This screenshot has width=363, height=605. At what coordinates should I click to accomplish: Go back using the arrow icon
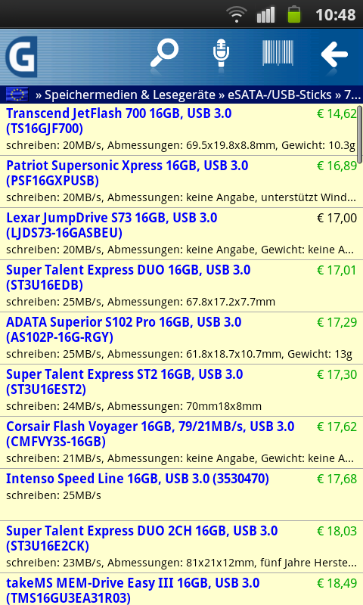pyautogui.click(x=334, y=54)
